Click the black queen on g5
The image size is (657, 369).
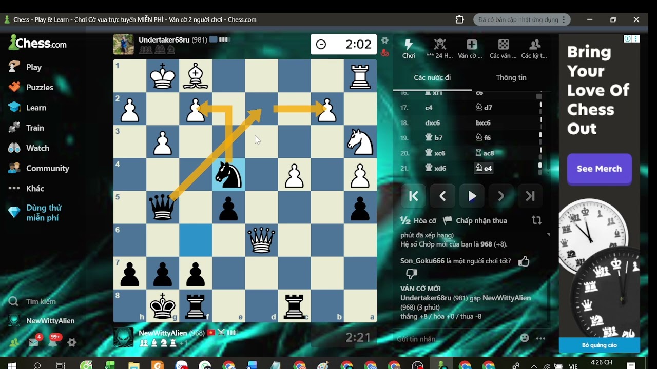tap(163, 208)
